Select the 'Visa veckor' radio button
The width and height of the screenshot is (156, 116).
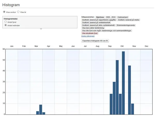(x=4, y=12)
